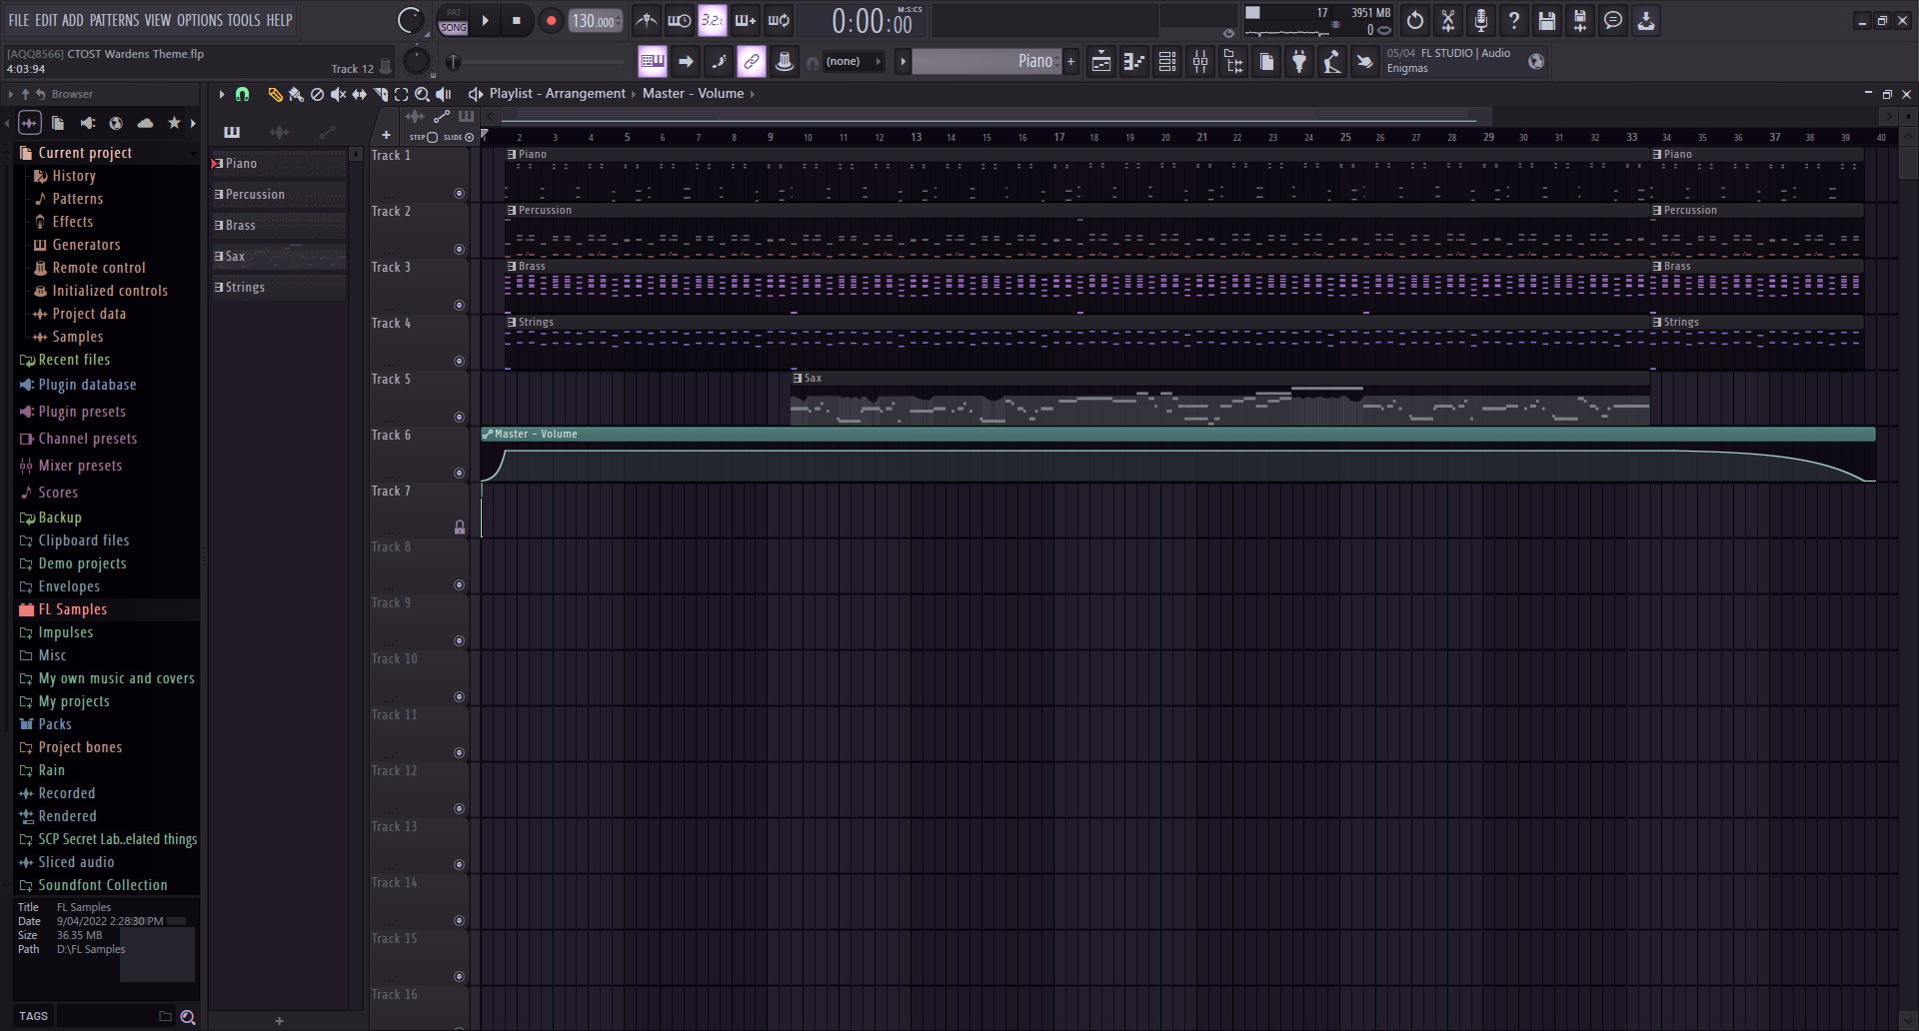Open the Piano roll window
The image size is (1919, 1031).
[x=1133, y=62]
